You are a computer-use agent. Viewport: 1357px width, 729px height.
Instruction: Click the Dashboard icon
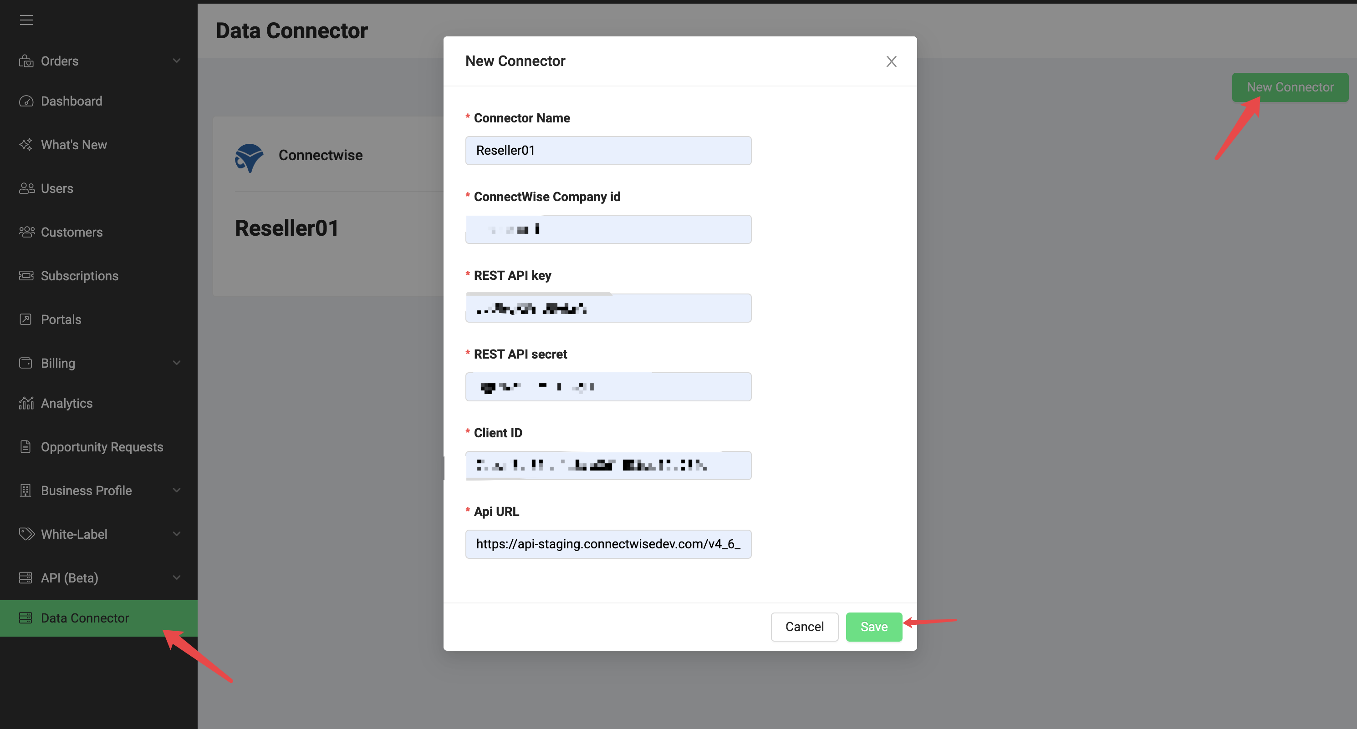26,101
